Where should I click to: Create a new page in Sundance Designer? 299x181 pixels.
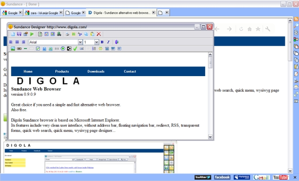click(x=13, y=34)
